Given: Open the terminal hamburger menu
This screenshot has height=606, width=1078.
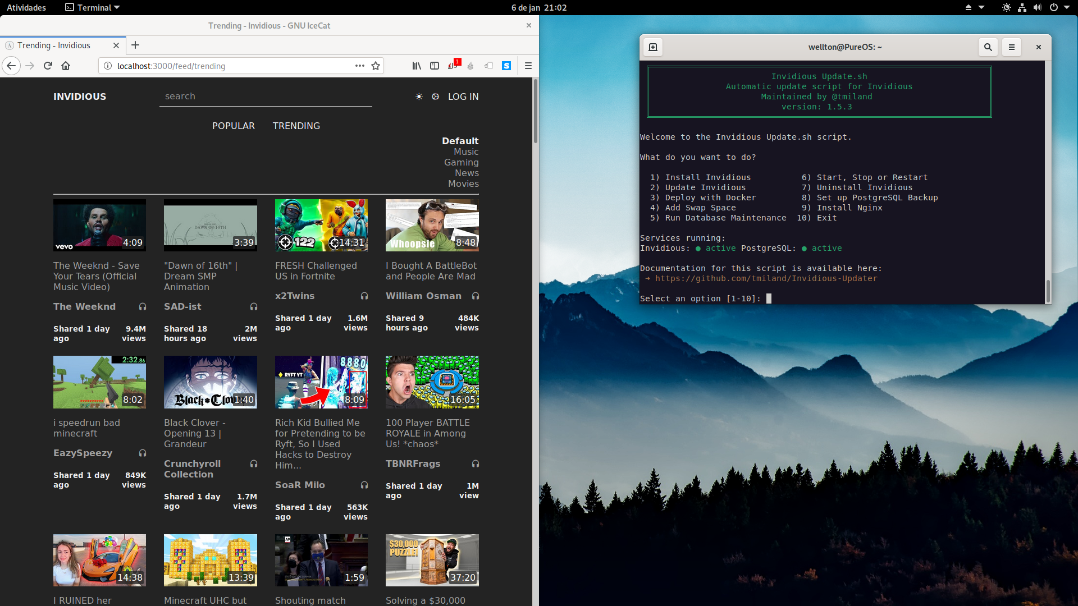Looking at the screenshot, I should 1012,47.
